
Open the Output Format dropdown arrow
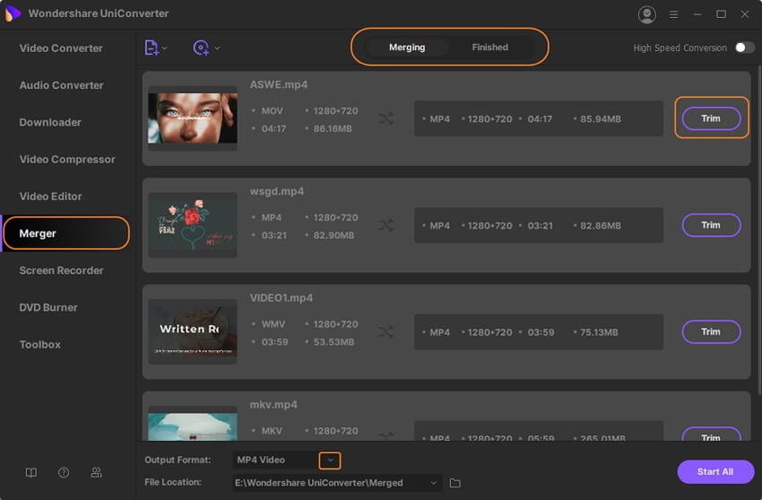tap(330, 461)
